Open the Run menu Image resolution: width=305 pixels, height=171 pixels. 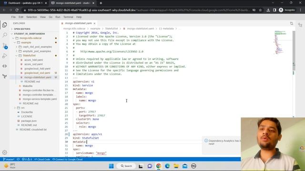click(x=58, y=17)
